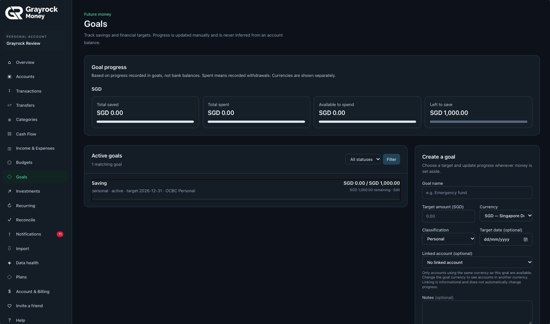Click the Grayrock Money logo

(x=31, y=12)
